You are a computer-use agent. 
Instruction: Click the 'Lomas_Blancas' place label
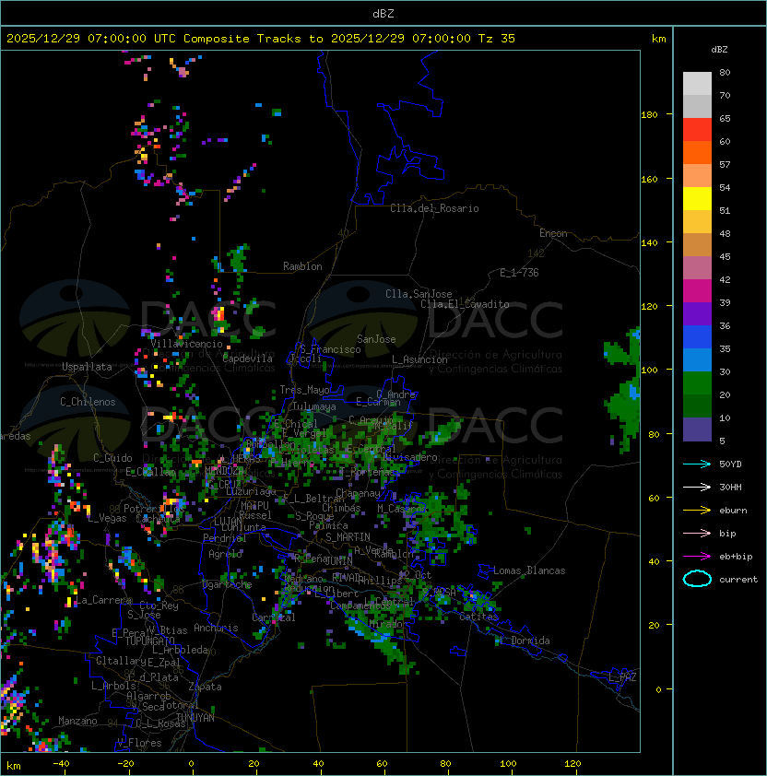[x=529, y=570]
